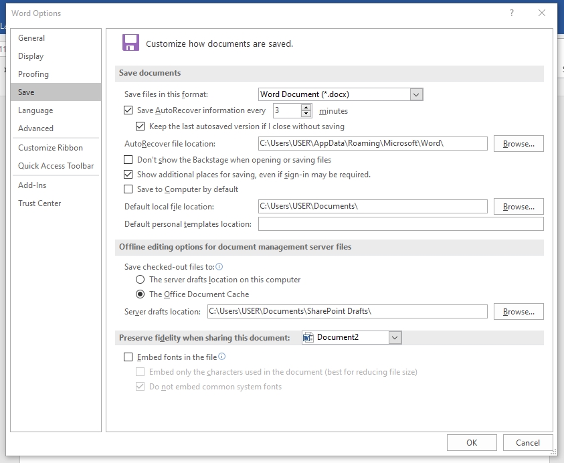Open the Advanced options category
This screenshot has width=564, height=463.
(36, 128)
